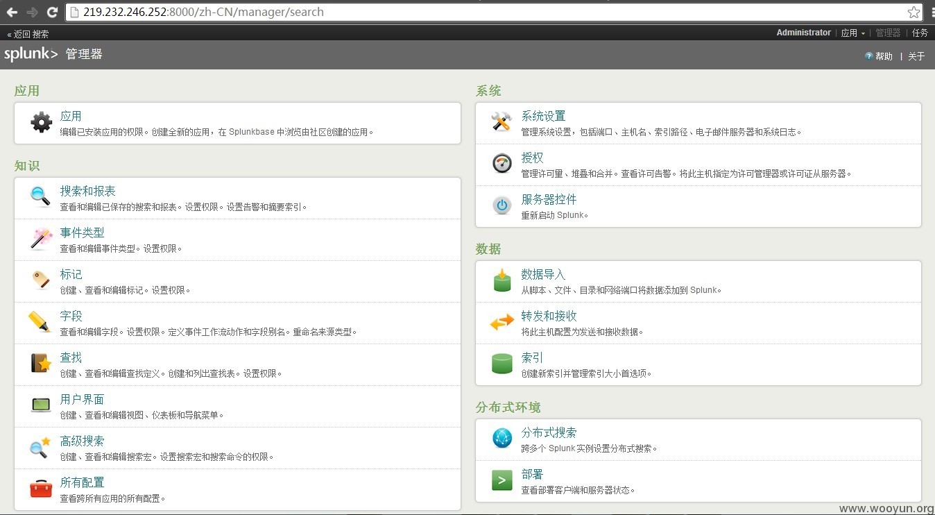
Task: Click the browser address bar
Action: click(486, 12)
